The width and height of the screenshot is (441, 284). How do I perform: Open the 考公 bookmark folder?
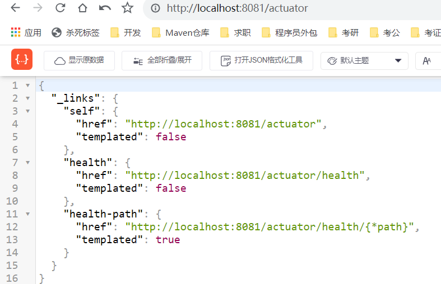(x=385, y=32)
